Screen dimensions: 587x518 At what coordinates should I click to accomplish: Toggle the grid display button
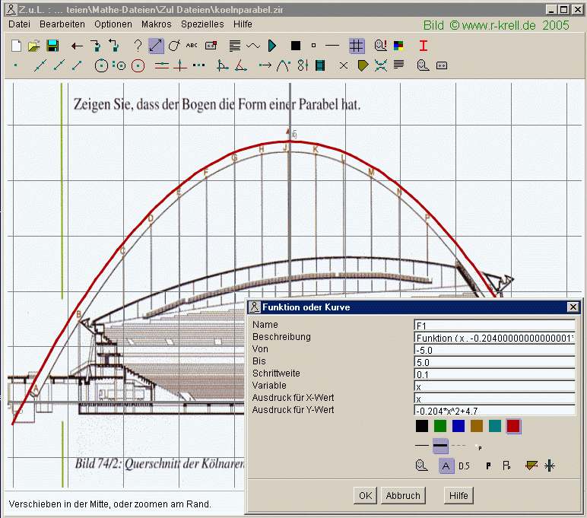[357, 46]
